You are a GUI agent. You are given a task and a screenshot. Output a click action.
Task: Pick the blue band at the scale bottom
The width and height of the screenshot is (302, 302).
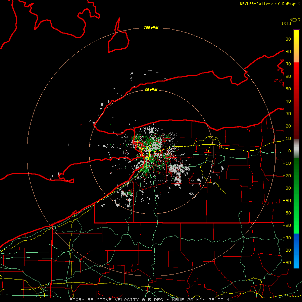click(x=296, y=251)
